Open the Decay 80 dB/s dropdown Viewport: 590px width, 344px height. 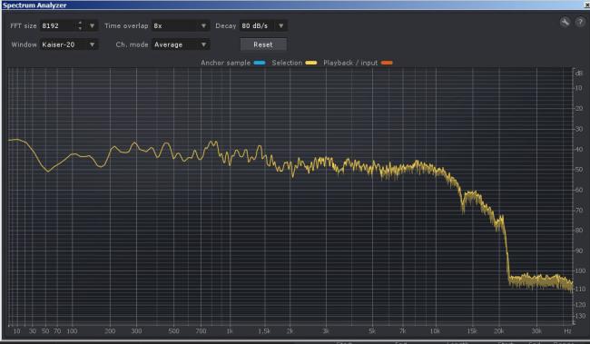click(x=263, y=25)
